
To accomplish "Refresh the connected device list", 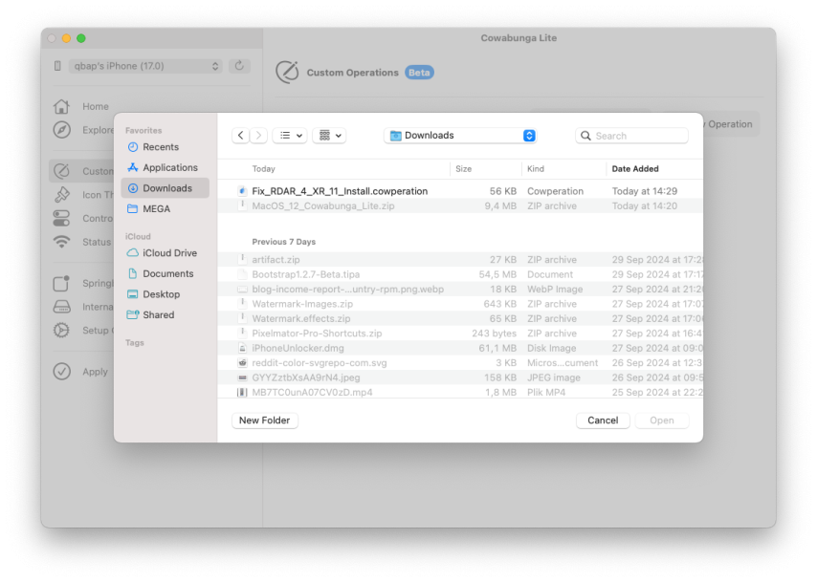I will click(239, 66).
